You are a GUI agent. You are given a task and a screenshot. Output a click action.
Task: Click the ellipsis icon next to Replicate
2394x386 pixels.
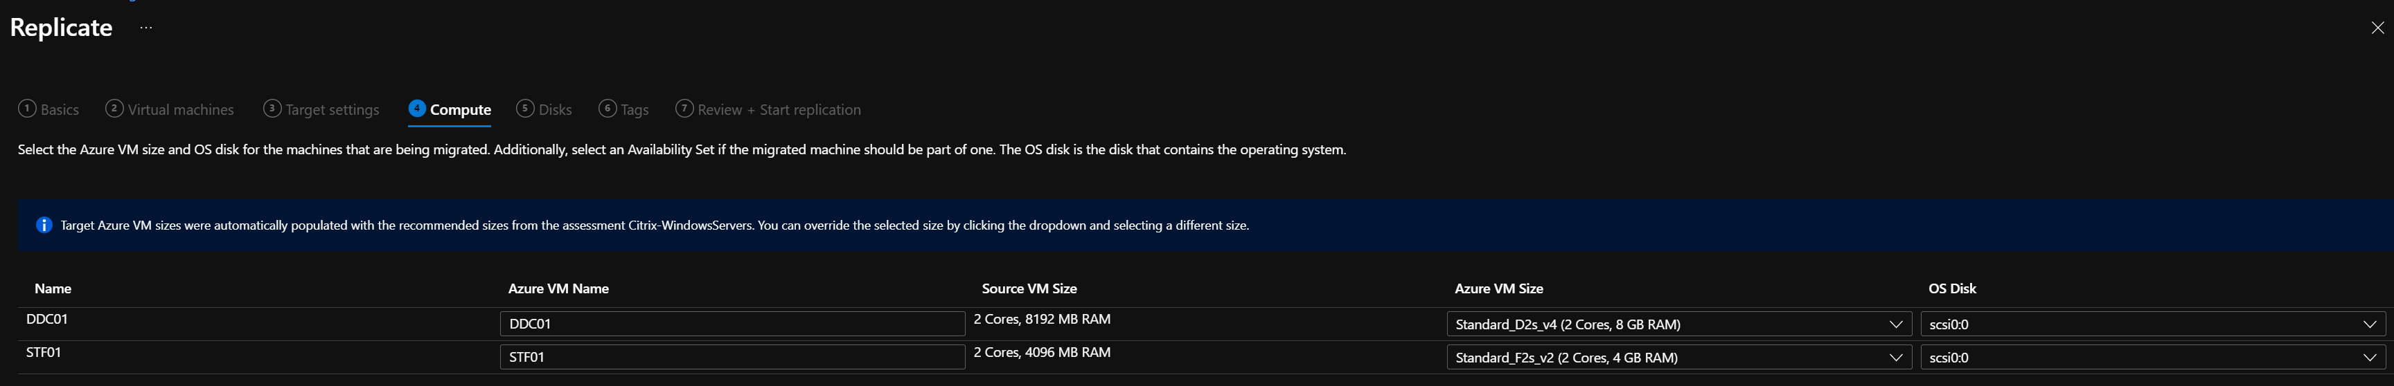[146, 28]
